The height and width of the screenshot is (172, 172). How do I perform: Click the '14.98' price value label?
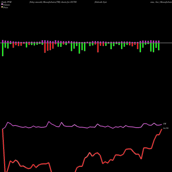click(165, 128)
